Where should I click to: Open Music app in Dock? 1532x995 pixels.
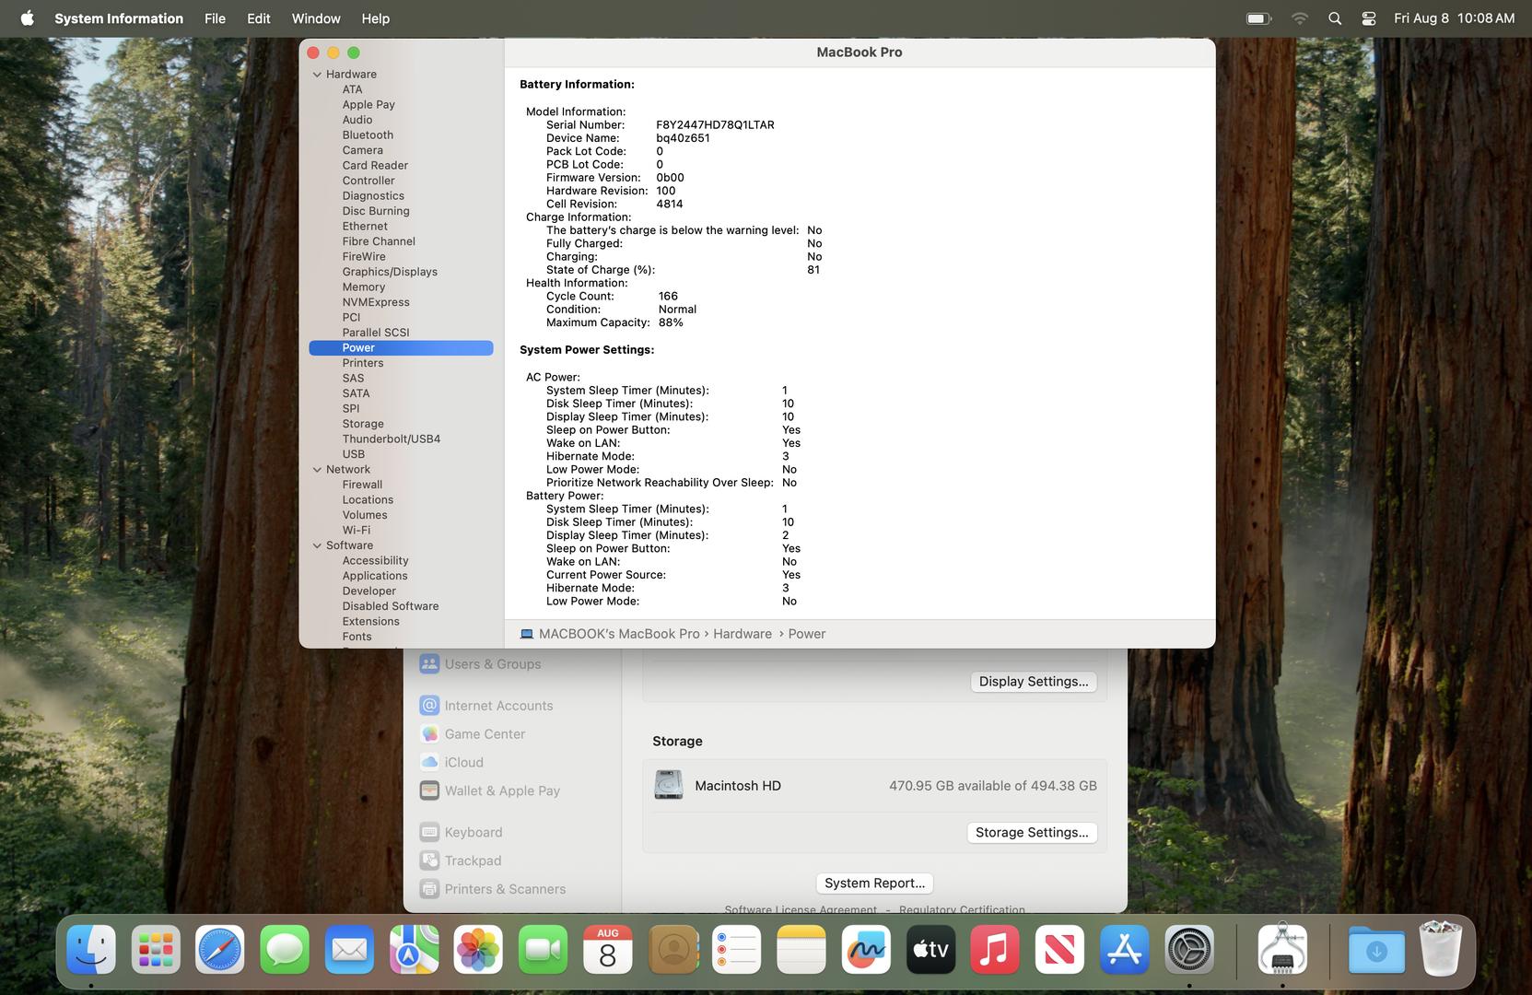995,949
